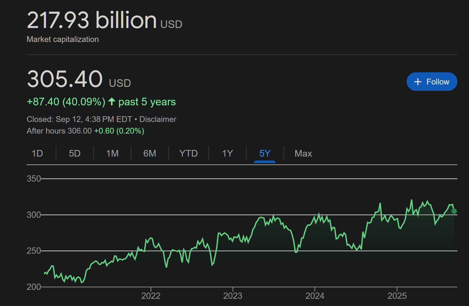Click the +0.60 (0.20%) after-hours change
The width and height of the screenshot is (469, 306).
[x=119, y=131]
